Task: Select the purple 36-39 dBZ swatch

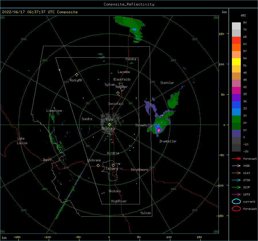Action: click(236, 97)
